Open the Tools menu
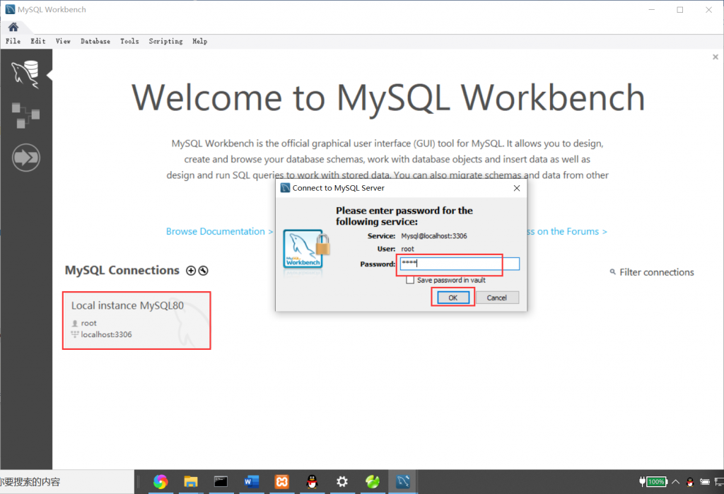Screen dimensions: 724x494 129,41
